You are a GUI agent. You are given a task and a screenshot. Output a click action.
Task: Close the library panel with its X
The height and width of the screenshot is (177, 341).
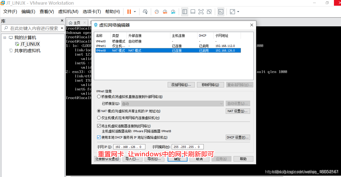pyautogui.click(x=62, y=21)
